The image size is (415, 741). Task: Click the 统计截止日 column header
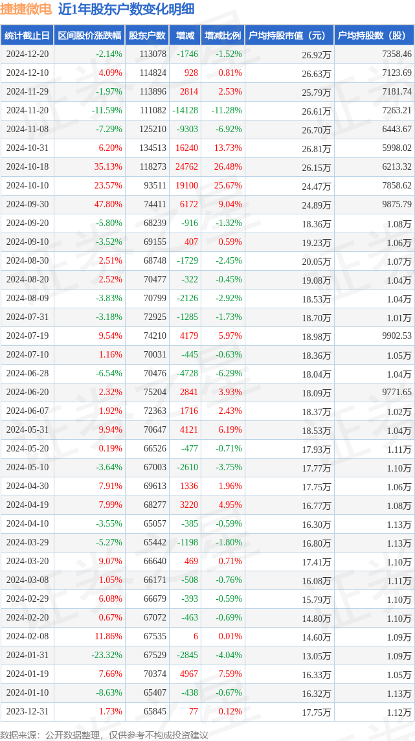pyautogui.click(x=27, y=36)
